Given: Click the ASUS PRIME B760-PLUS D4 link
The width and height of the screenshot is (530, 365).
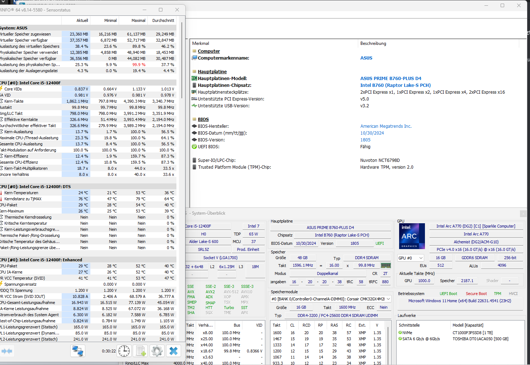Looking at the screenshot, I should click(391, 79).
